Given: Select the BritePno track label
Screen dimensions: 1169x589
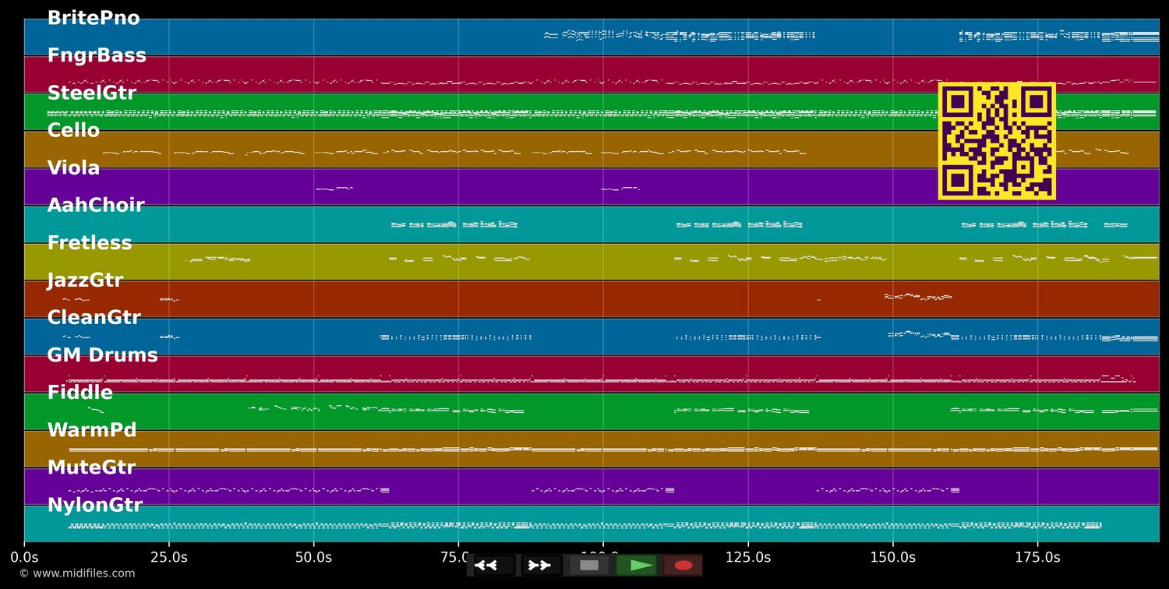Looking at the screenshot, I should point(93,18).
